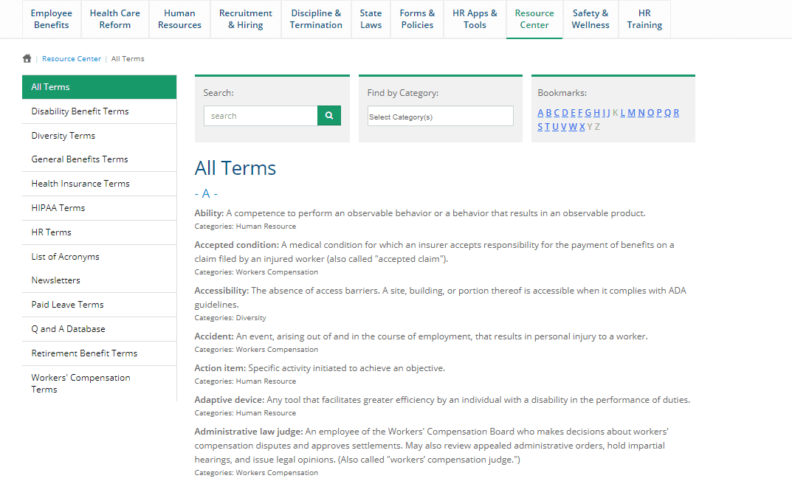Open Paid Leave Terms in sidebar
792x484 pixels.
pos(100,304)
